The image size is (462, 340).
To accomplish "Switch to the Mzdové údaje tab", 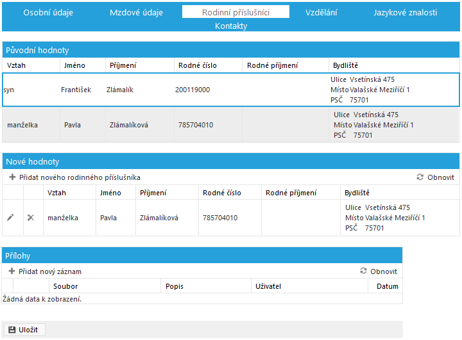I will [136, 12].
